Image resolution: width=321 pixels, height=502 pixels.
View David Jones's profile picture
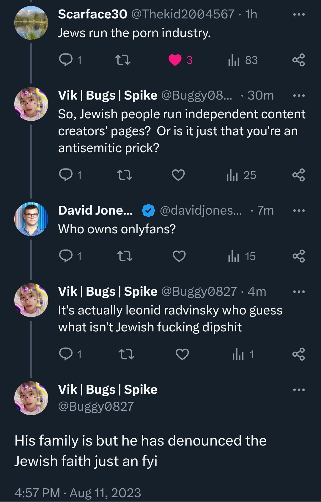[31, 219]
